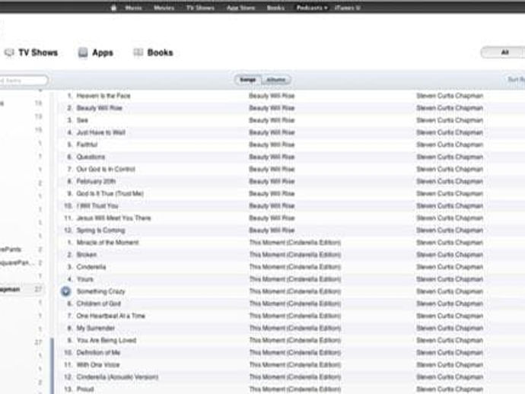Image resolution: width=525 pixels, height=394 pixels.
Task: Select the song Definition of Me
Action: coord(98,352)
